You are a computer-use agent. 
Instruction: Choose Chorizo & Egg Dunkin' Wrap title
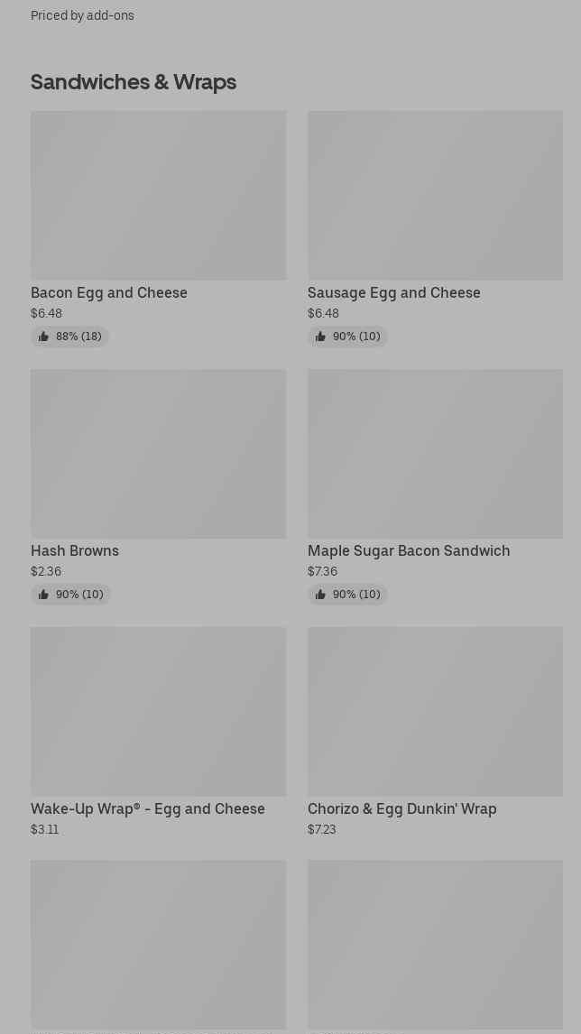(402, 808)
